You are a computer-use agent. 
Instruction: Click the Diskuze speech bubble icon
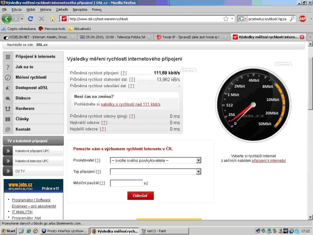pyautogui.click(x=8, y=98)
